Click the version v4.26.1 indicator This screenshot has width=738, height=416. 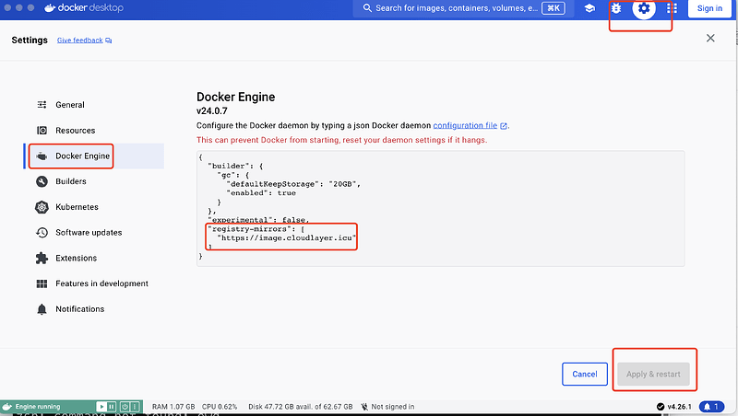click(x=674, y=407)
